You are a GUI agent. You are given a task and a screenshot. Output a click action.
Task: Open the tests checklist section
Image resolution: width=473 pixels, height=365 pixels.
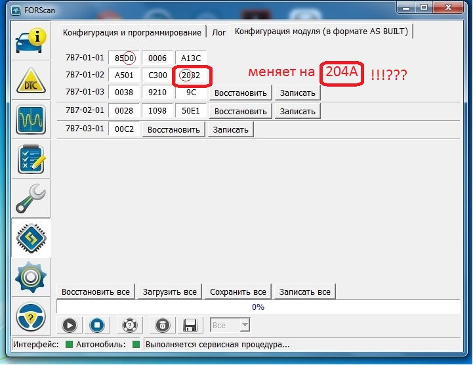tap(31, 161)
